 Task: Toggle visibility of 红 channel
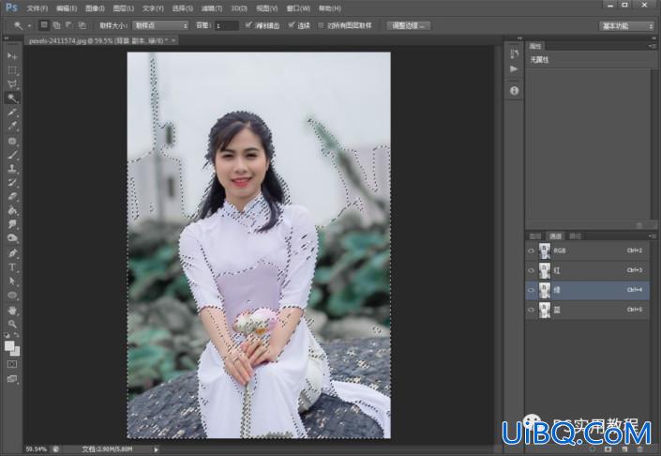point(532,270)
